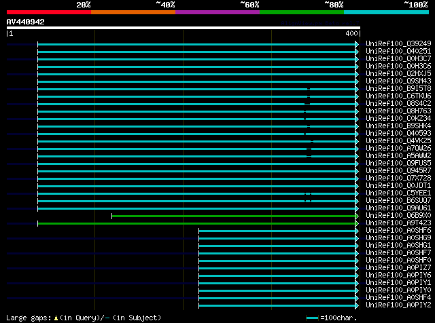Click the cyan ~100% identity legend segment
The height and width of the screenshot is (323, 435).
coord(387,12)
